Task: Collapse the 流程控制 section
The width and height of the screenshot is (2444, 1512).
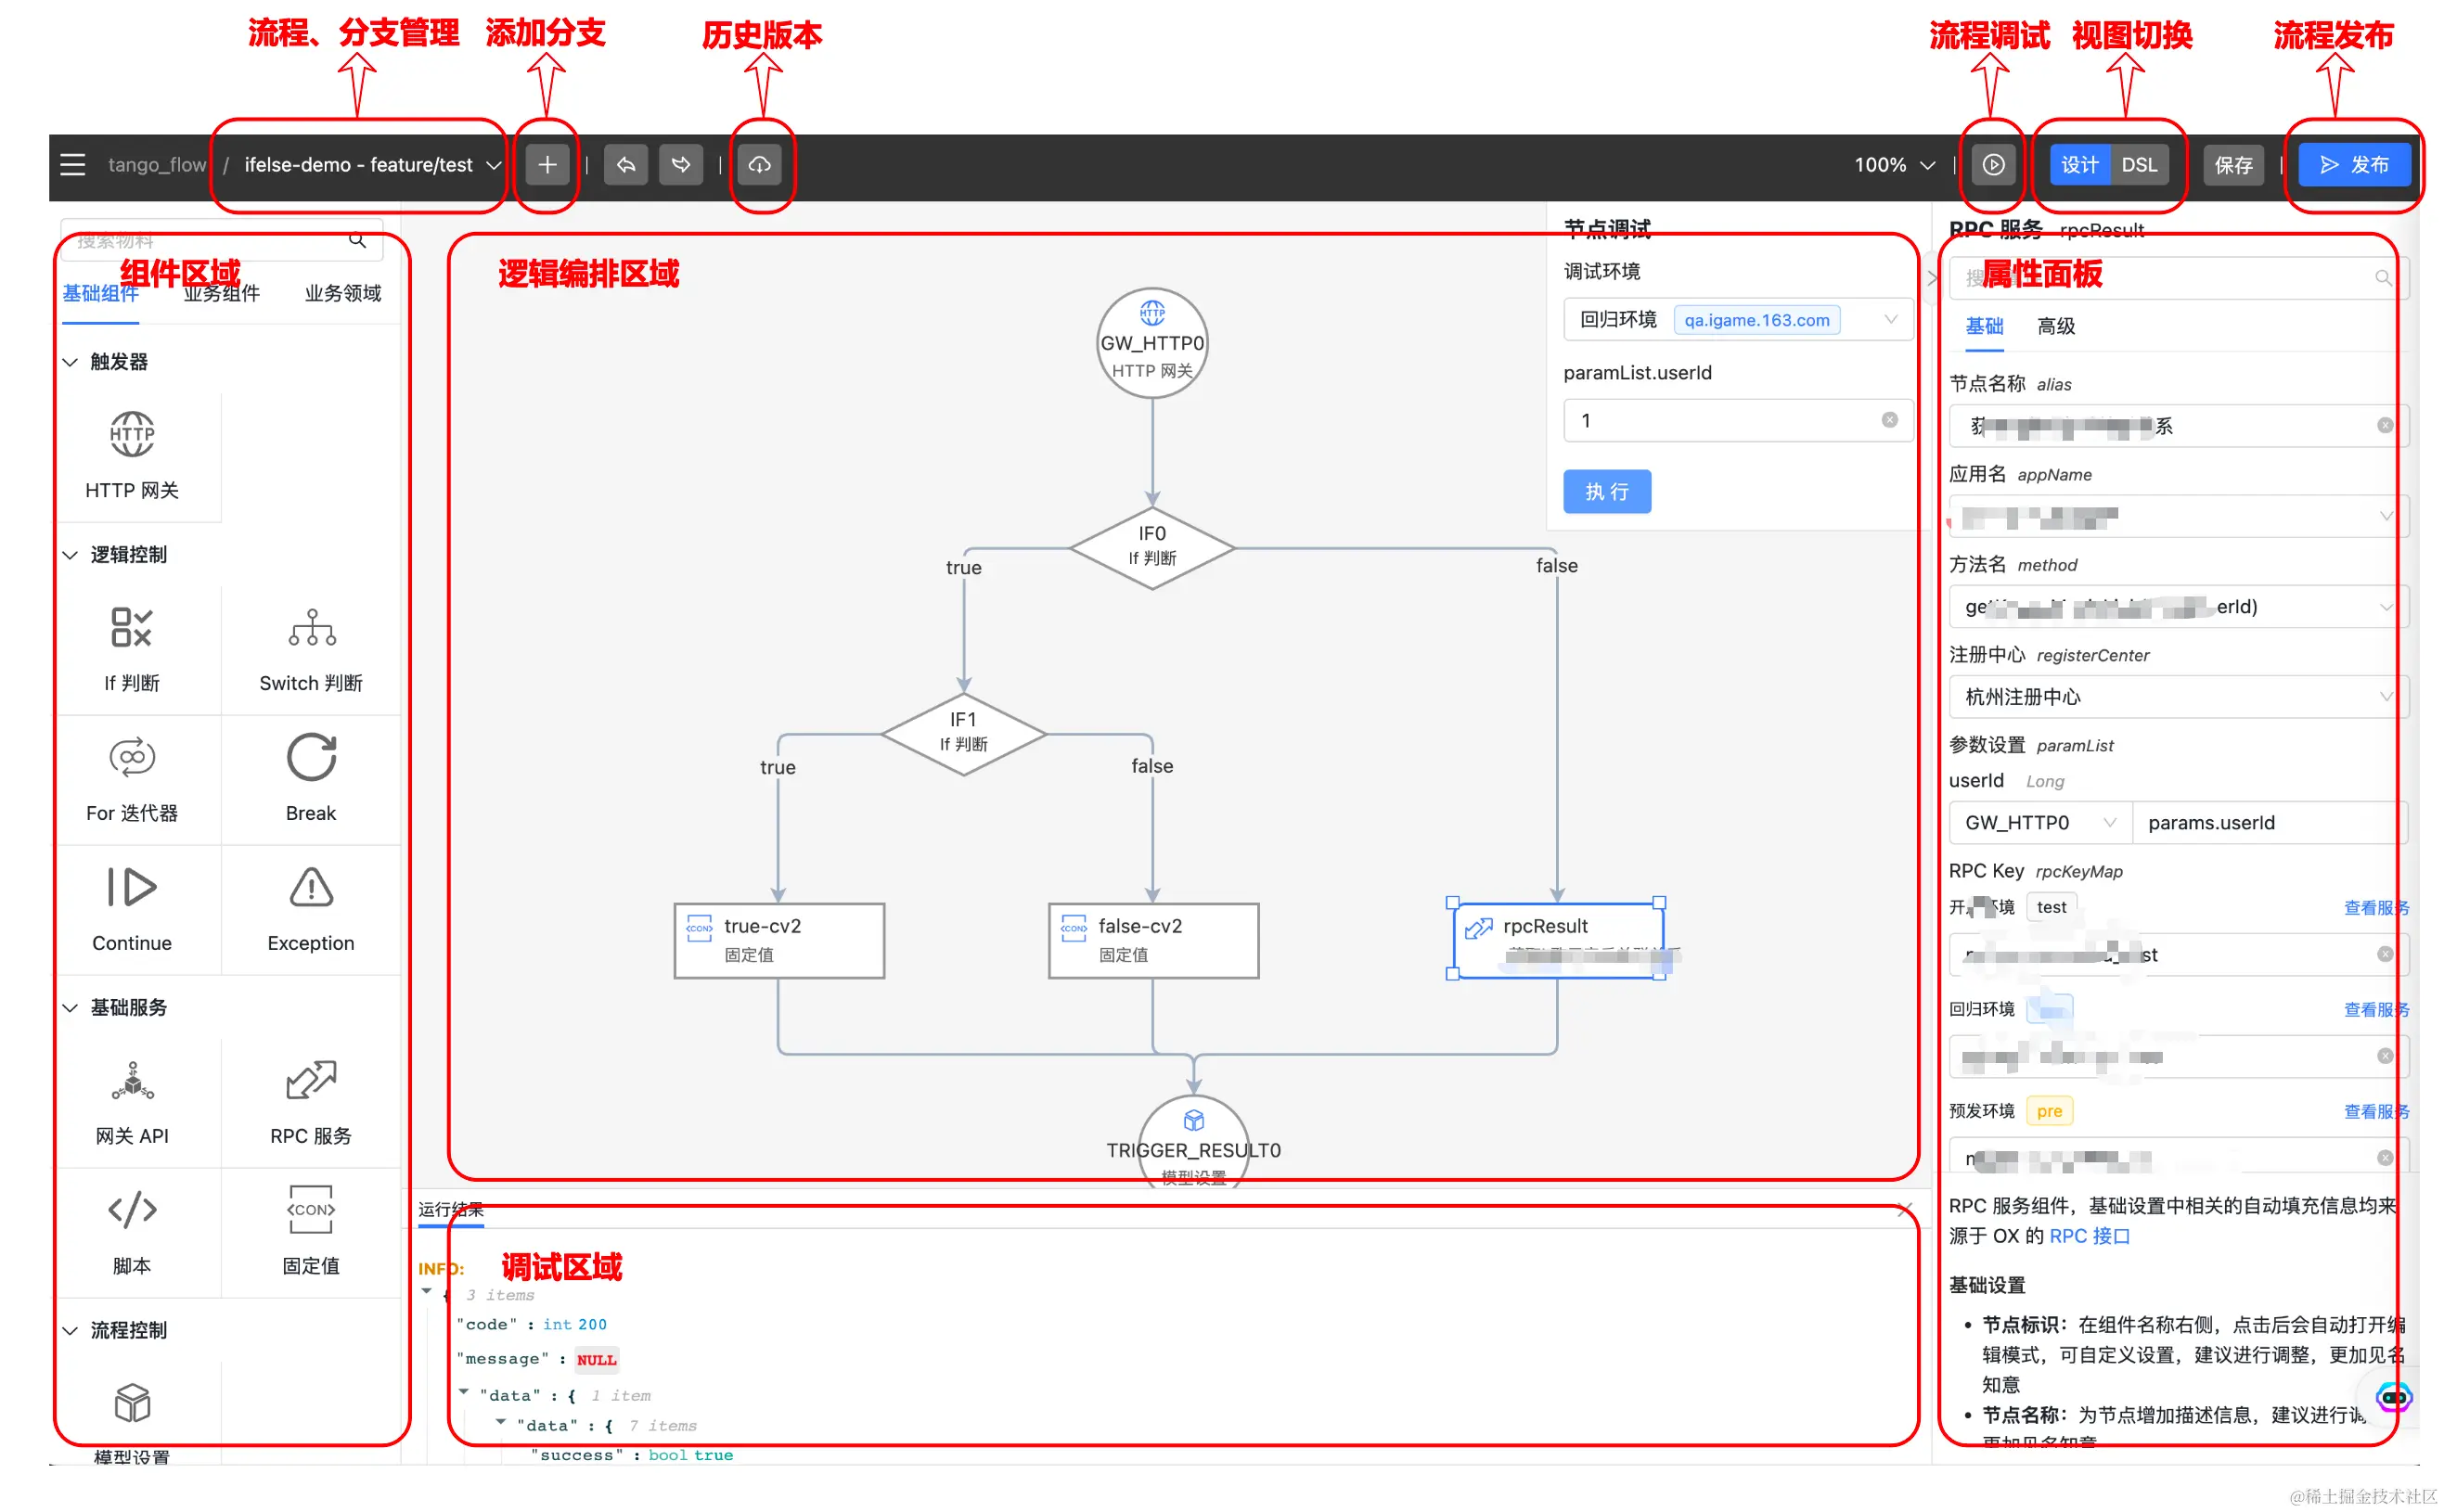Action: [70, 1330]
